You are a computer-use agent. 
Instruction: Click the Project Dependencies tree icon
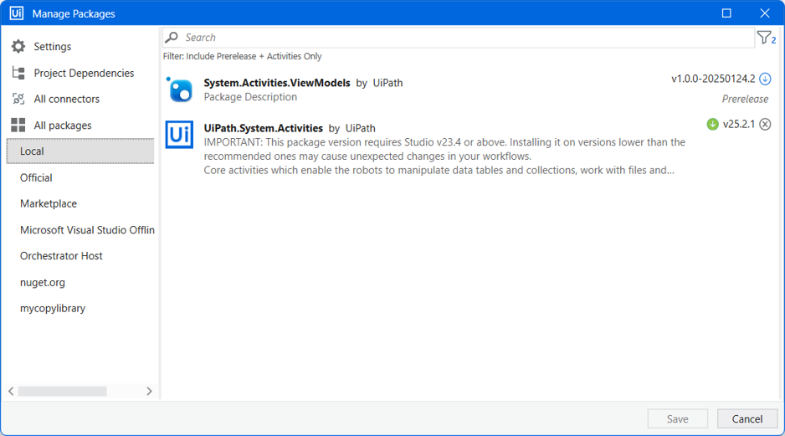[18, 73]
